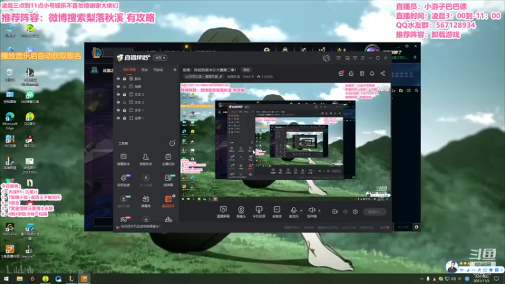Toggle visibility eye of the 文本 1 layer
This screenshot has width=505, height=284.
pos(118,110)
